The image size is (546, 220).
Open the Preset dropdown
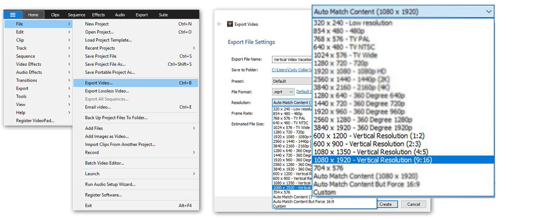point(292,81)
